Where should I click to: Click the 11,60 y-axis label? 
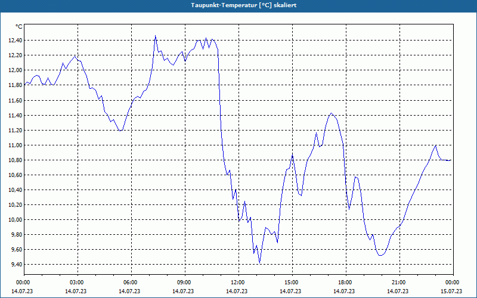[x=16, y=100]
